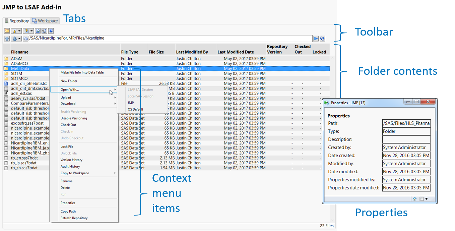The height and width of the screenshot is (231, 455).
Task: Click the Upload toolbar icon
Action: pyautogui.click(x=15, y=31)
